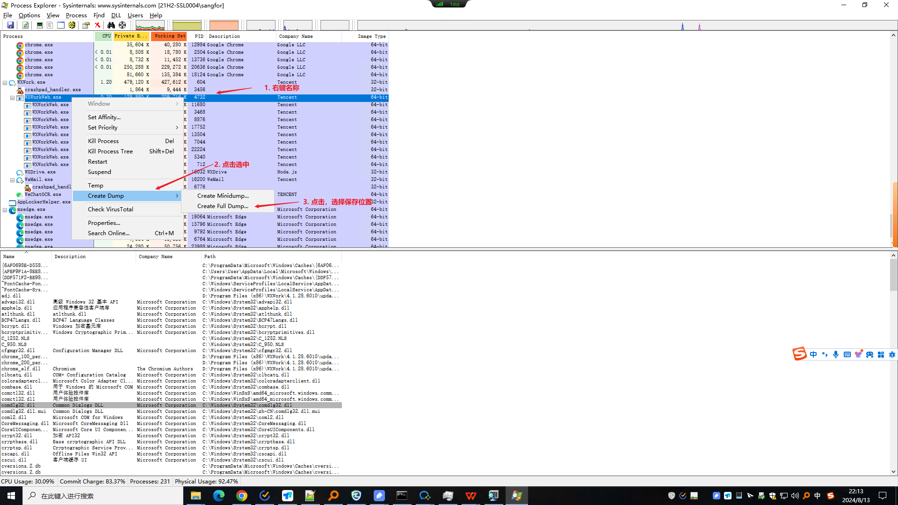This screenshot has width=898, height=505.
Task: Collapse the WeMail.exe process tree
Action: tap(13, 180)
